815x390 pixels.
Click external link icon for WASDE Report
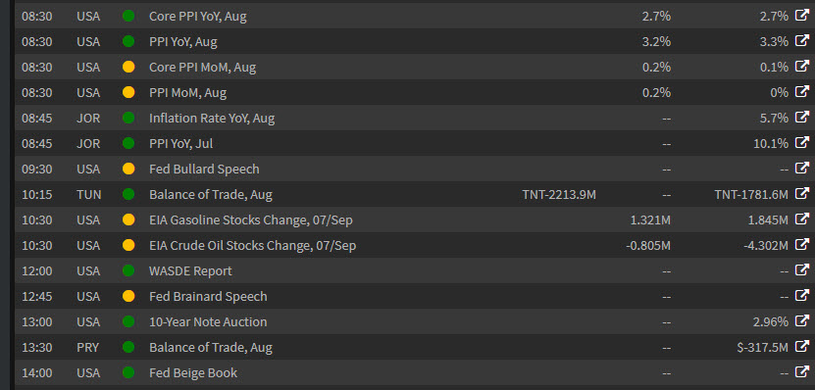[801, 270]
